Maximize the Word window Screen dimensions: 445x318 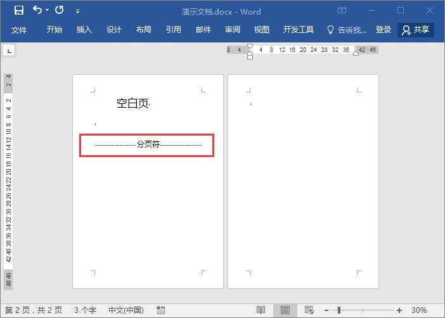click(401, 11)
